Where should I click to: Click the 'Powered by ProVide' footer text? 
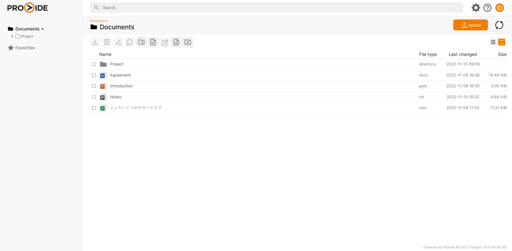pos(465,247)
